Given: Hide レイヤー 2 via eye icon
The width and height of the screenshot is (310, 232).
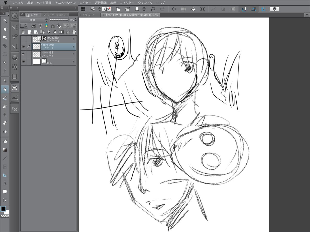Looking at the screenshot, I should (23, 47).
